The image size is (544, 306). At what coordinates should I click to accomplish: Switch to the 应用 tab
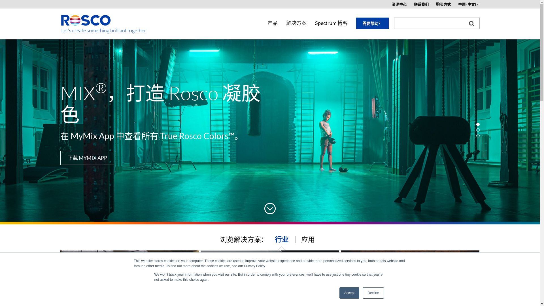coord(308,239)
